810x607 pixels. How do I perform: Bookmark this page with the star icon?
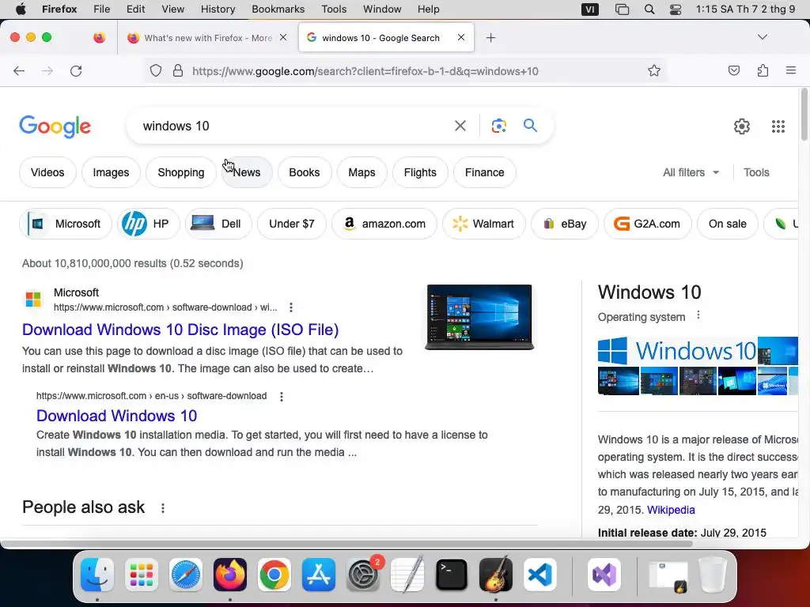pyautogui.click(x=654, y=70)
